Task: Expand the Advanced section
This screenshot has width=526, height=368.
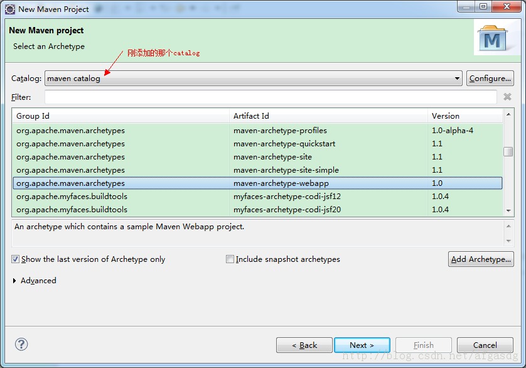Action: pos(14,280)
